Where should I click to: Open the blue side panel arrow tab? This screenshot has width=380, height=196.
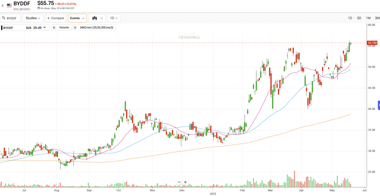(x=379, y=105)
